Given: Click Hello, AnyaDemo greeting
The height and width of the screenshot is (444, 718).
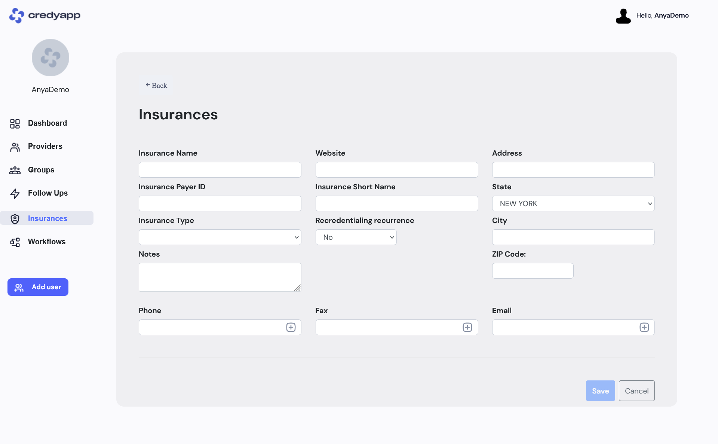Looking at the screenshot, I should [x=662, y=15].
